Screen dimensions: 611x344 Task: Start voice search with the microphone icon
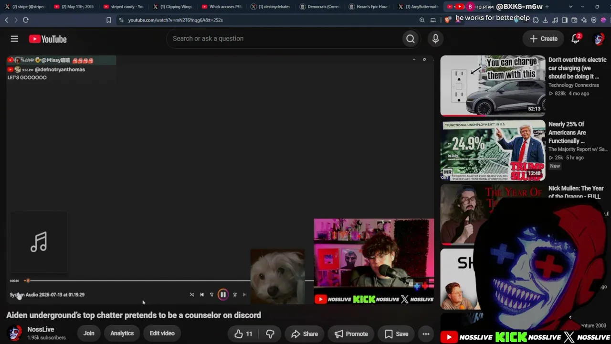(x=435, y=39)
